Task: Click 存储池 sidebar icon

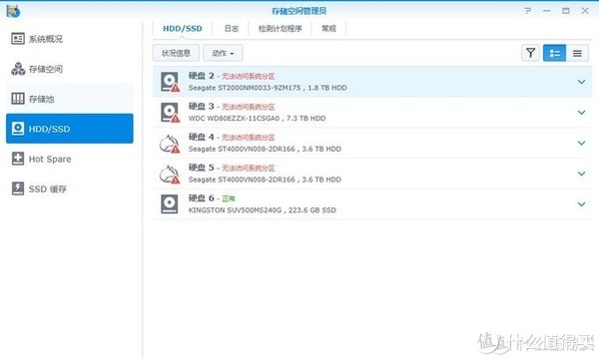Action: [18, 99]
